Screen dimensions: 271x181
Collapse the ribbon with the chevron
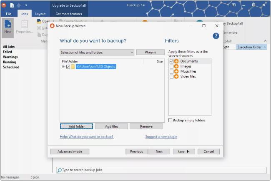coord(265,41)
